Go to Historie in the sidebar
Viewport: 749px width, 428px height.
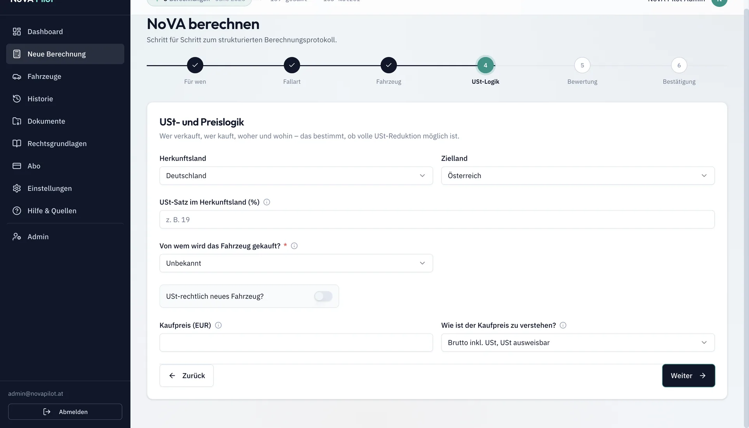[x=65, y=99]
